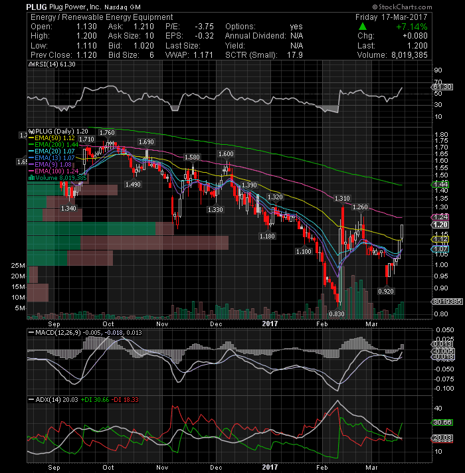Screen dimensions: 465x473
Task: Click the Options value yes
Action: click(296, 27)
